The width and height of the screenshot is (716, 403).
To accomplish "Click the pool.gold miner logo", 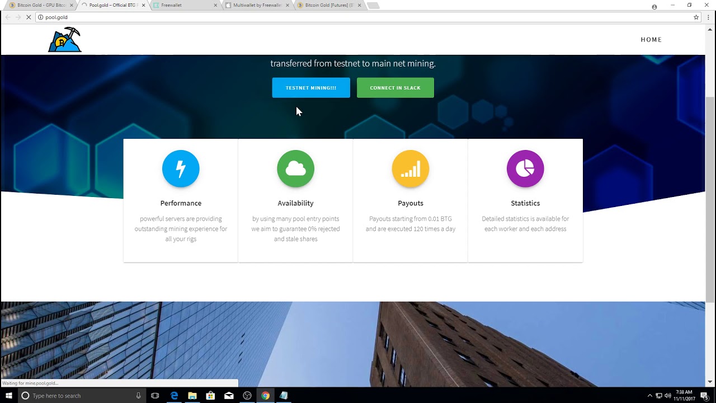I will coord(65,40).
